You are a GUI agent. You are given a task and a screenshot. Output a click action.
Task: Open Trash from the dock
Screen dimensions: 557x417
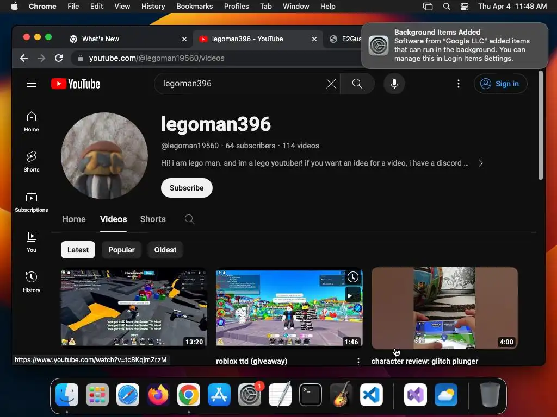490,395
